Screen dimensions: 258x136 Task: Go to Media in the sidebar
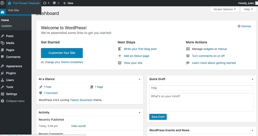click(x=10, y=43)
